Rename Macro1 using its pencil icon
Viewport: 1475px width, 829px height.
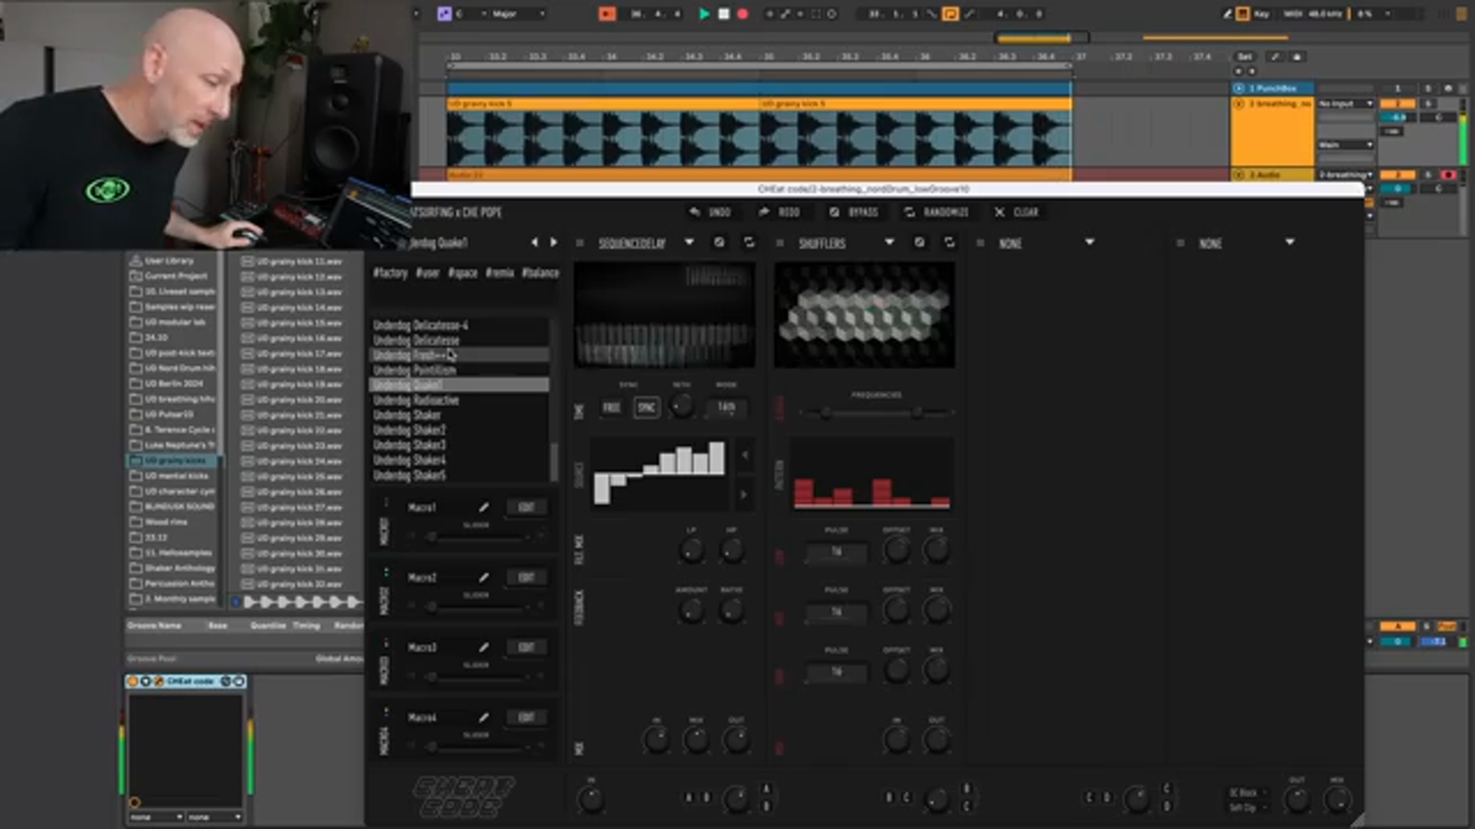[484, 507]
